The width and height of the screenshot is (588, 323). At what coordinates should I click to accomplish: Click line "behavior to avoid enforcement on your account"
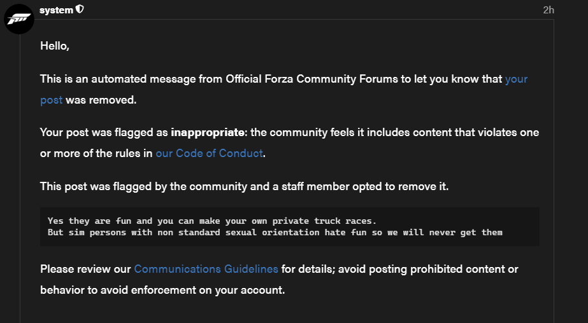tap(162, 290)
